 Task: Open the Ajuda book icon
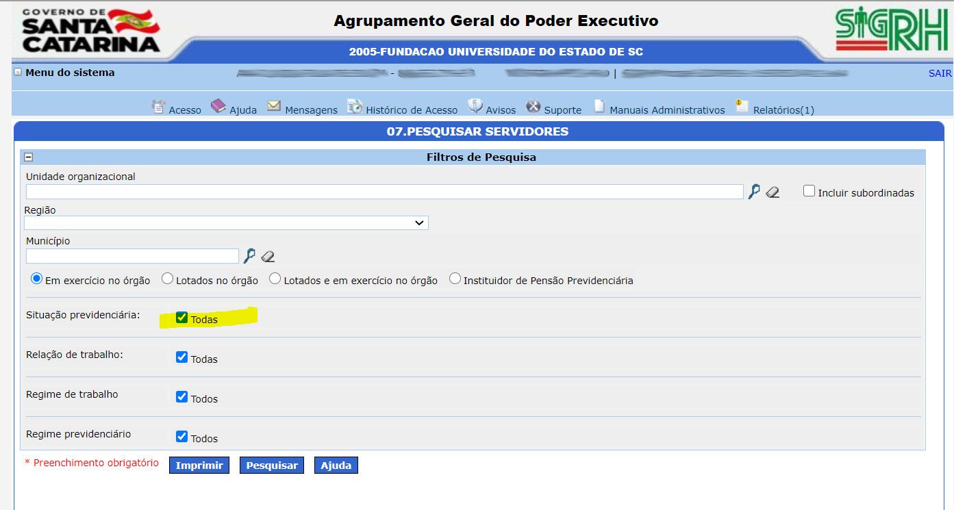[218, 107]
